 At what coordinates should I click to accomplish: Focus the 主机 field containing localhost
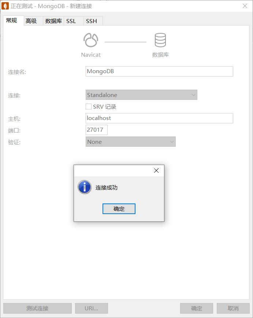click(x=159, y=118)
